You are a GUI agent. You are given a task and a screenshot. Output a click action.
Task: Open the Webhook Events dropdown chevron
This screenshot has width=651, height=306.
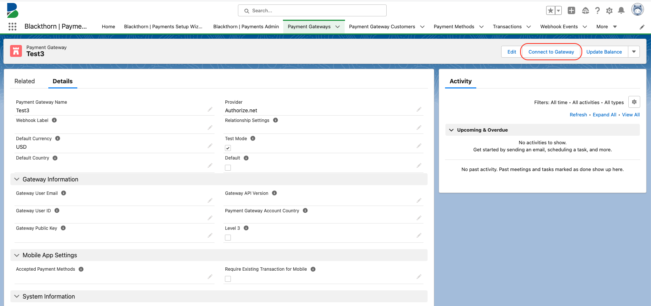(x=585, y=27)
